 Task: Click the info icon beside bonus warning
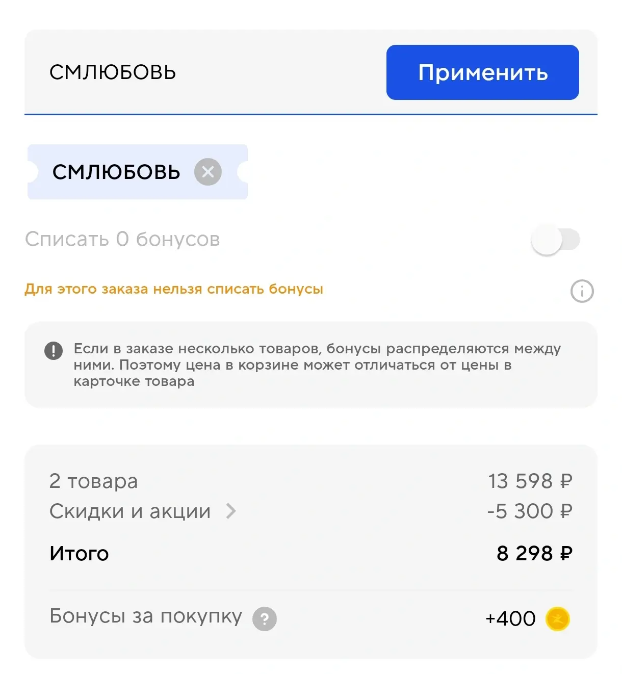point(582,292)
